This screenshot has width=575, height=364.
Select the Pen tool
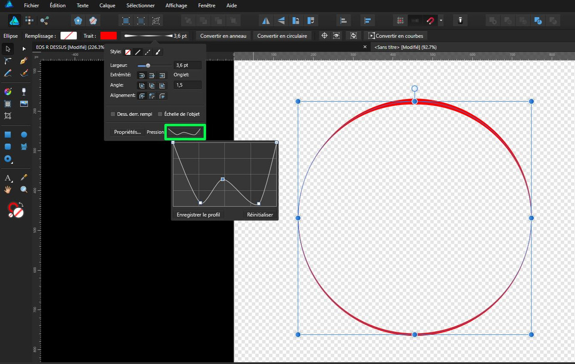pos(24,61)
